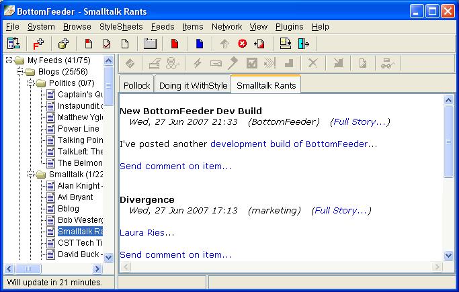The width and height of the screenshot is (459, 292).
Task: Click the page with red checkmark icon
Action: 107,44
